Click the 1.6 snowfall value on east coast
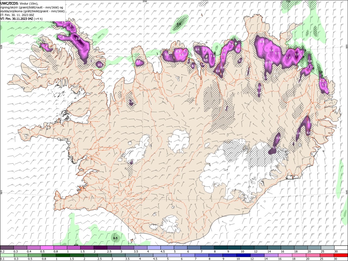This screenshot has width=348, height=261. click(322, 81)
